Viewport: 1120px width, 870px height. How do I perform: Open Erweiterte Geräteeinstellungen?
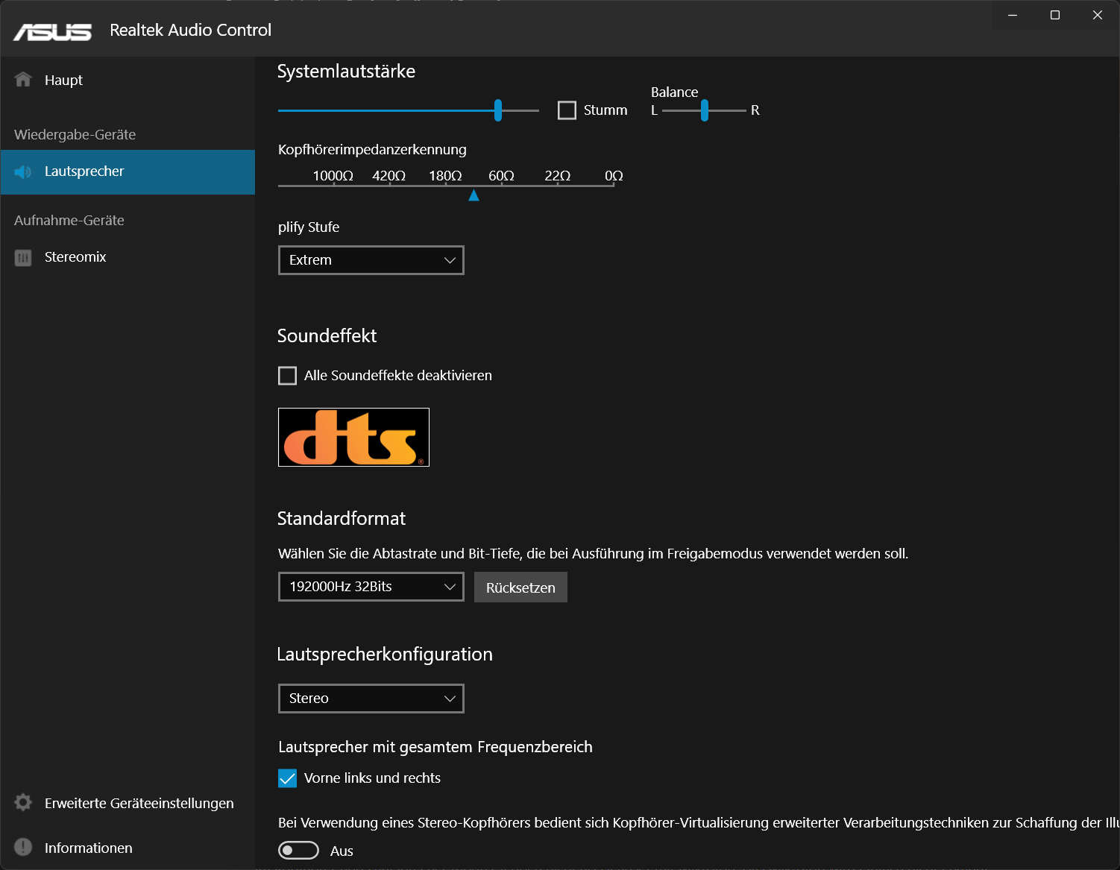[x=128, y=803]
